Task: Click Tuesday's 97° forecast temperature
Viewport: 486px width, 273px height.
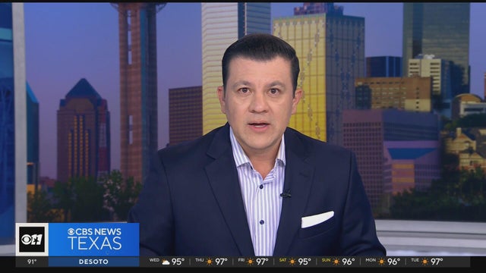Action: [437, 262]
